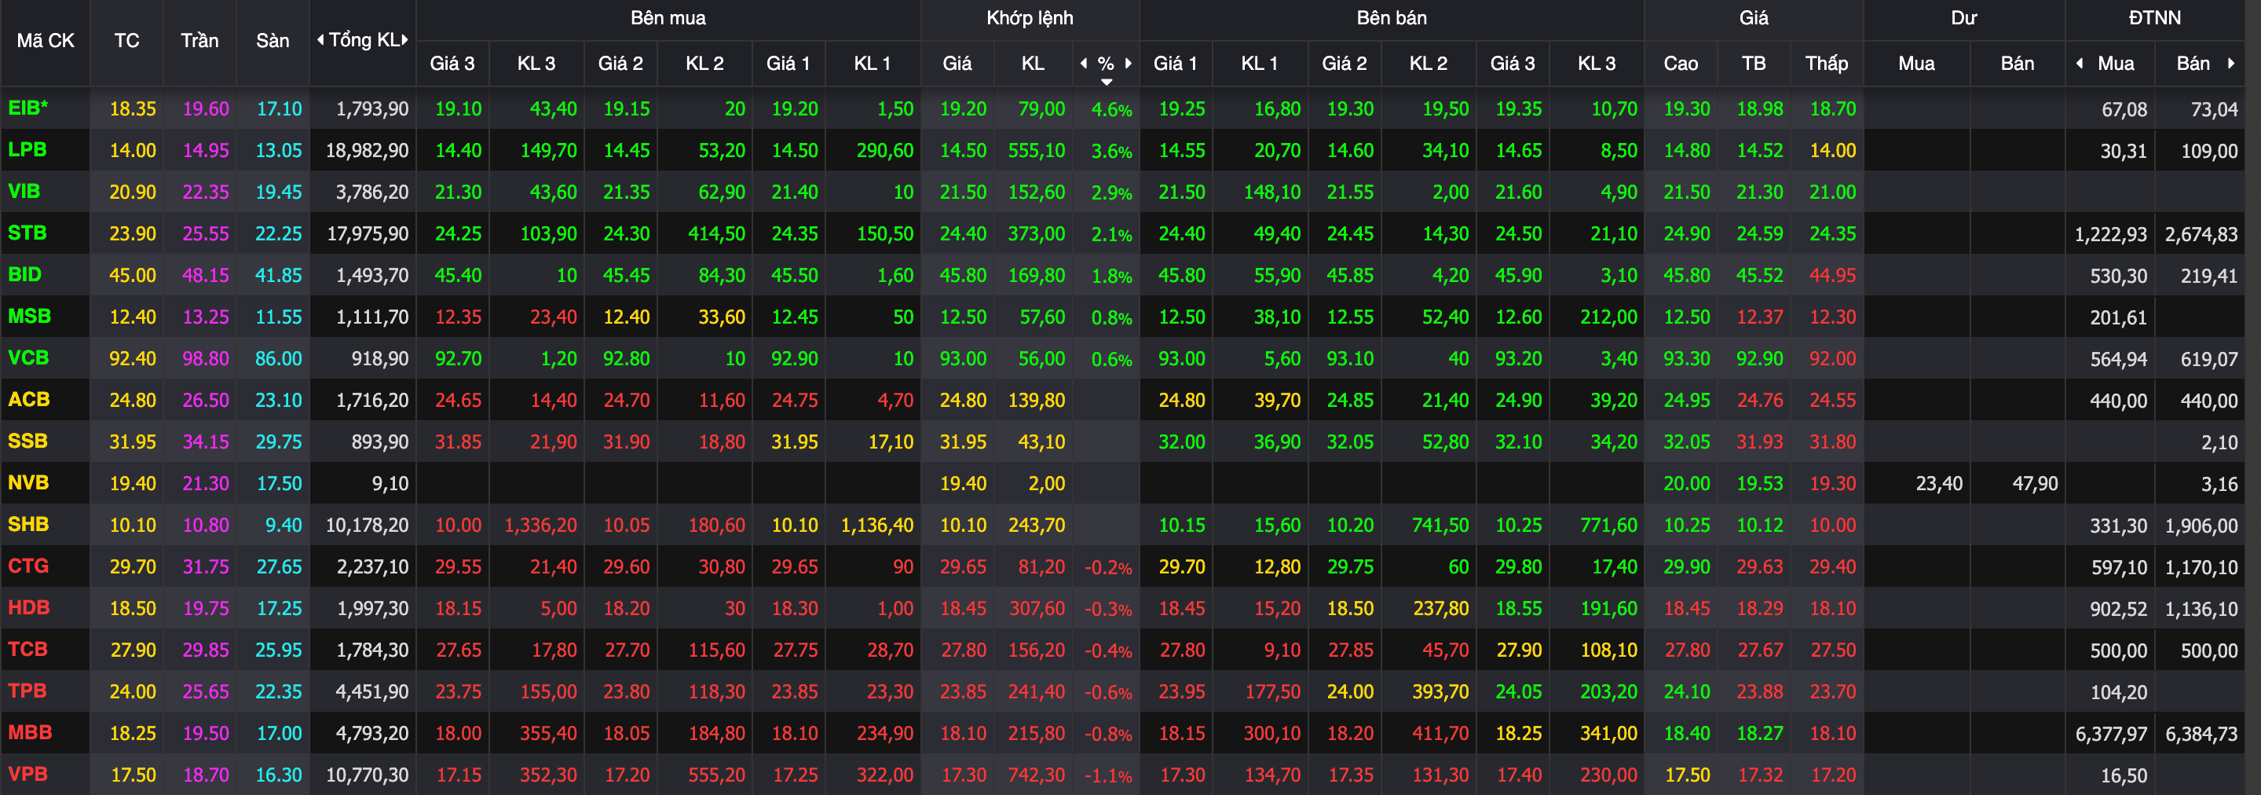The height and width of the screenshot is (795, 2261).
Task: Open VCB stock symbol
Action: [28, 357]
